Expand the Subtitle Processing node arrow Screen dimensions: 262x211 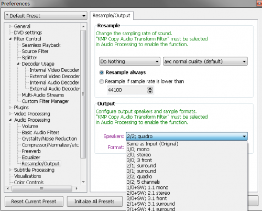10,170
